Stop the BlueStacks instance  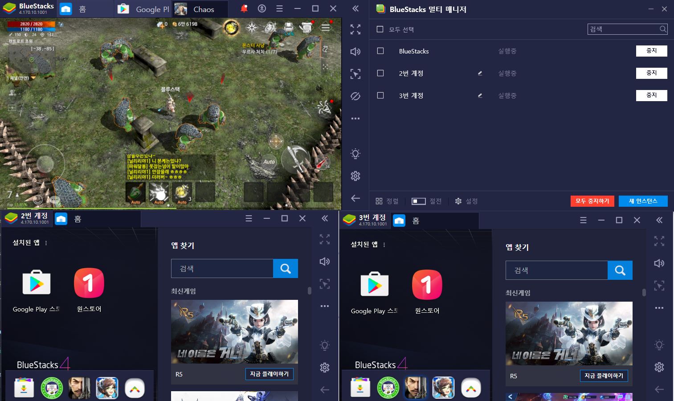click(x=652, y=51)
